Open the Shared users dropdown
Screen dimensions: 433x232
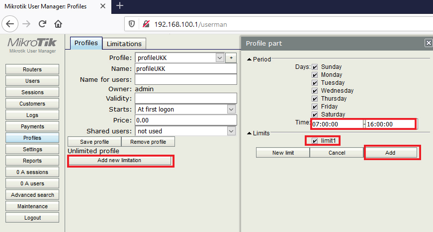[185, 131]
